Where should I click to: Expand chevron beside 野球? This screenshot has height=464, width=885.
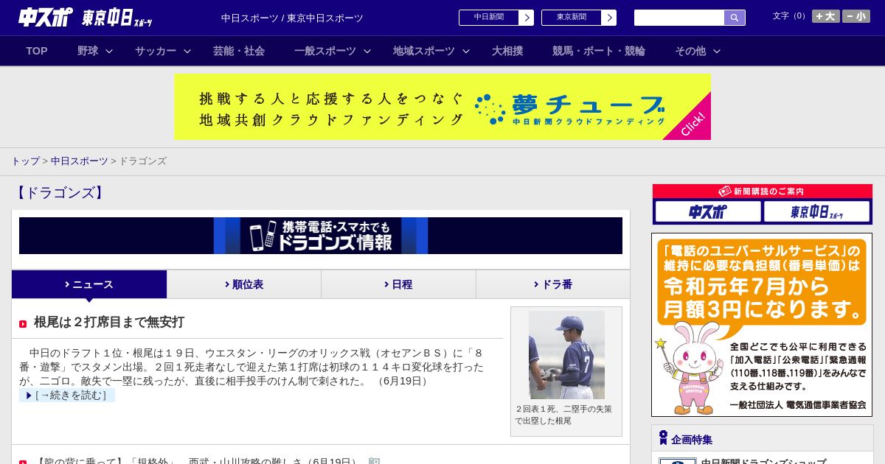109,51
